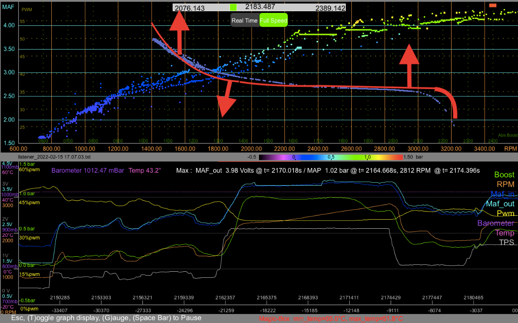518x323 pixels.
Task: Click the PWM axis label in scatter plot
Action: click(x=26, y=9)
